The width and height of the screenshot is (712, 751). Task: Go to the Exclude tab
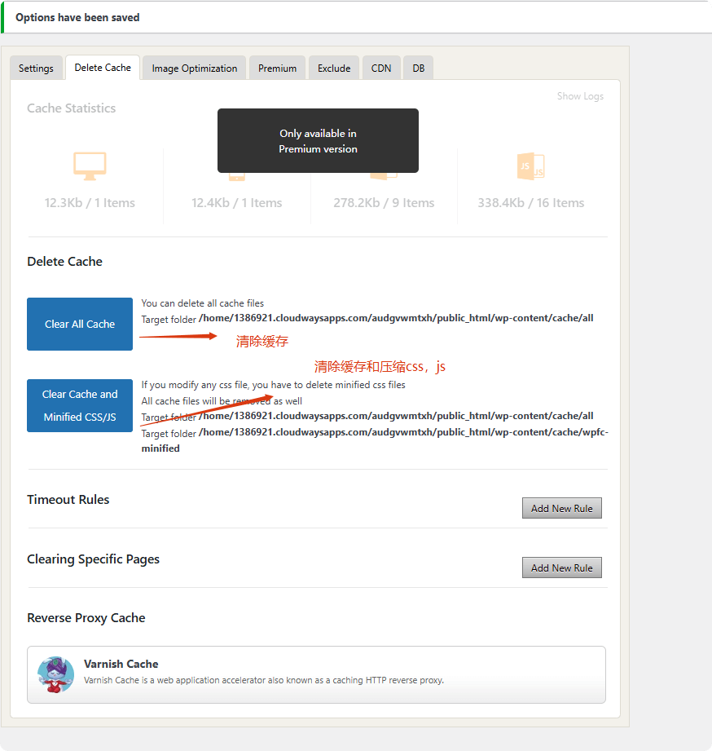(334, 68)
